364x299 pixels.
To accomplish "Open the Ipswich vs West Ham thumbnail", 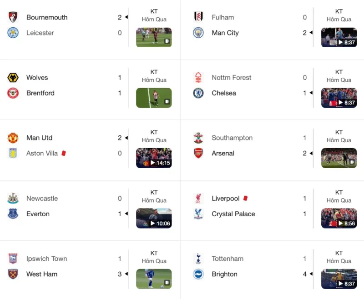I will 154,279.
